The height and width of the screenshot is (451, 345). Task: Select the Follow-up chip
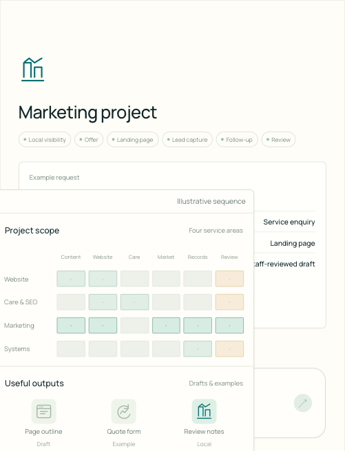point(237,140)
